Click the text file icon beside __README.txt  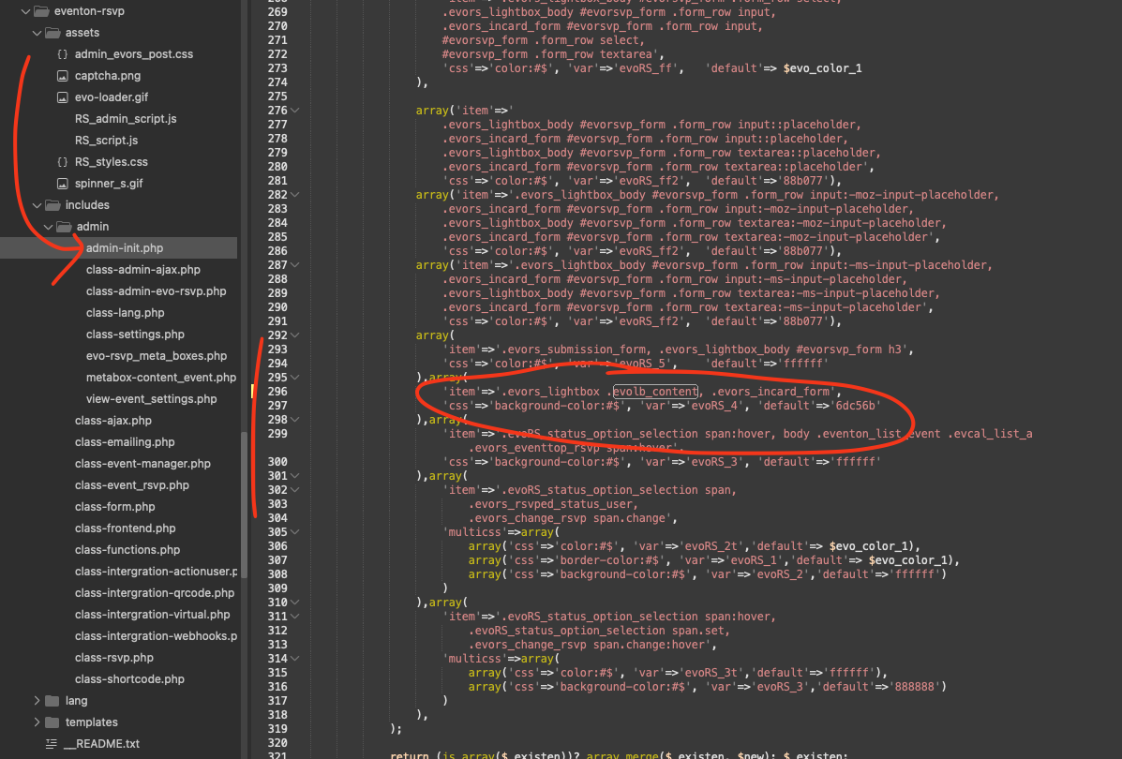pyautogui.click(x=51, y=744)
